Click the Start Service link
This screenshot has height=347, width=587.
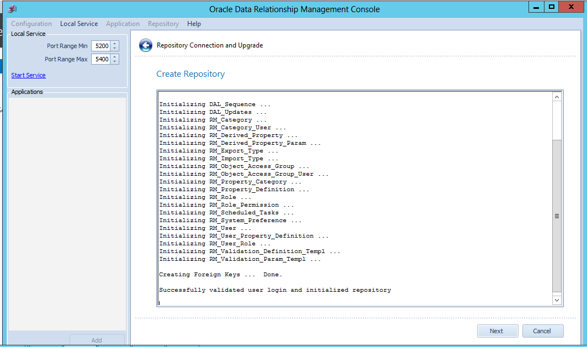pyautogui.click(x=29, y=75)
